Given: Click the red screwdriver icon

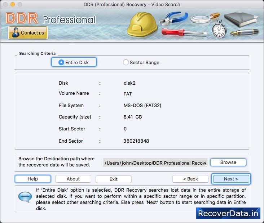Looking at the screenshot, I should click(x=184, y=32).
